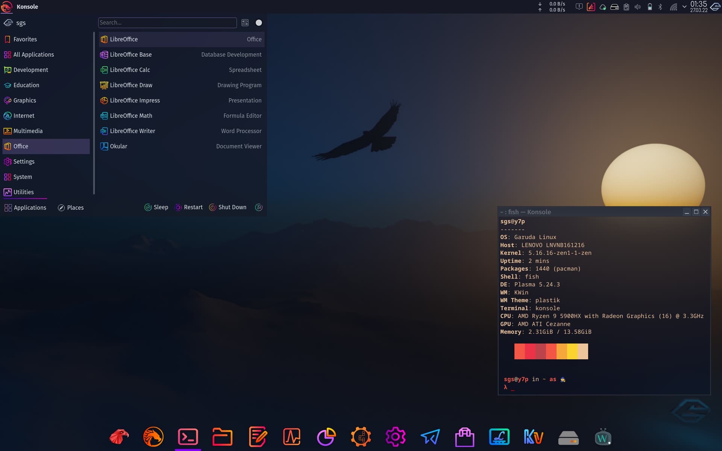Select the Office category
722x451 pixels.
pos(46,146)
